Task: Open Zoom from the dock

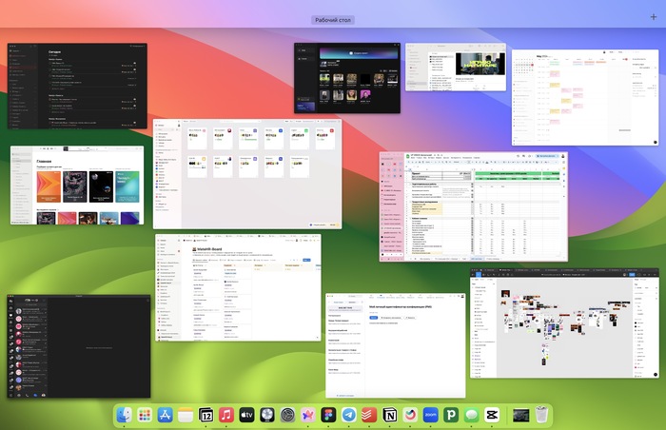Action: 429,415
